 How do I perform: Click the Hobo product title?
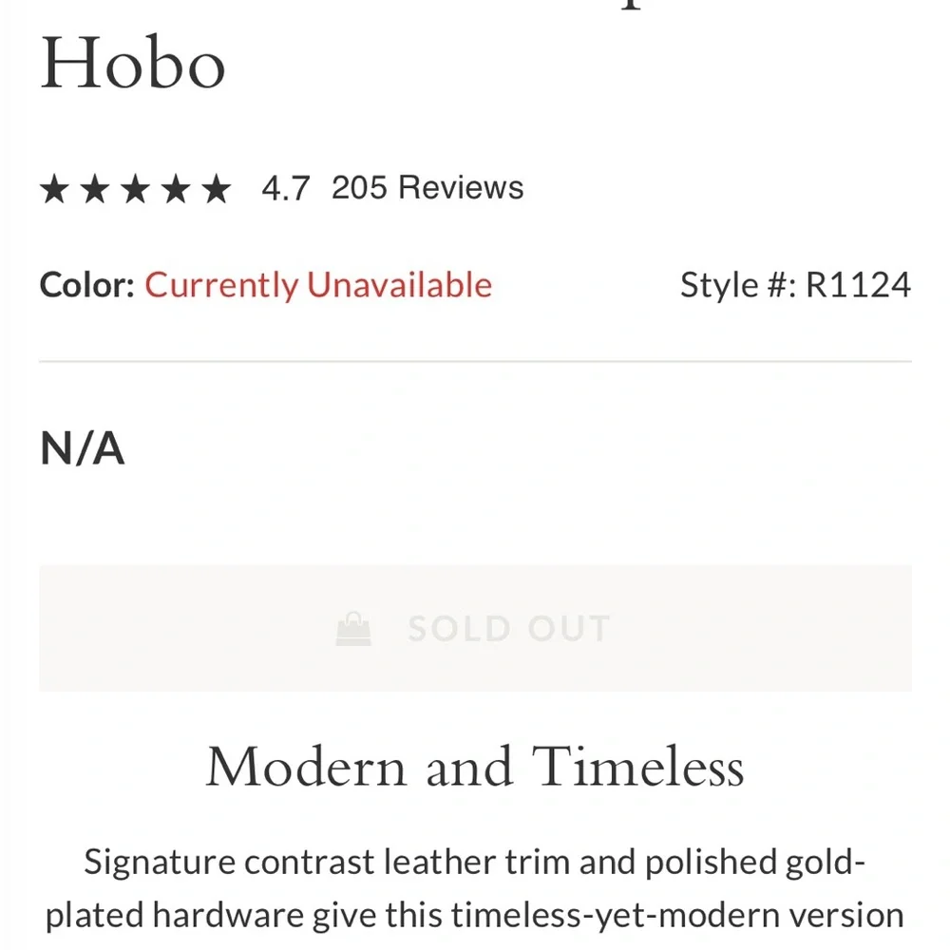point(133,63)
